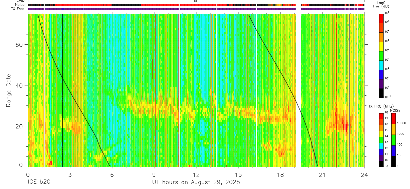Click the 100 label on NOISE legend
410x189 pixels.
400,145
